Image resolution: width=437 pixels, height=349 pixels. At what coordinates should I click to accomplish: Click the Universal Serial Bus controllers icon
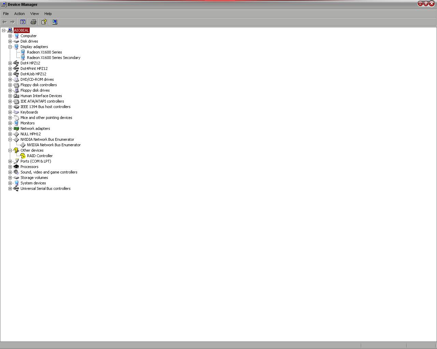click(x=16, y=188)
